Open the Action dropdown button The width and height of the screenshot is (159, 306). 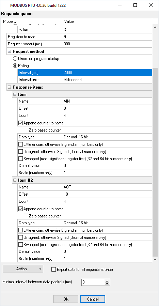pyautogui.click(x=23, y=269)
